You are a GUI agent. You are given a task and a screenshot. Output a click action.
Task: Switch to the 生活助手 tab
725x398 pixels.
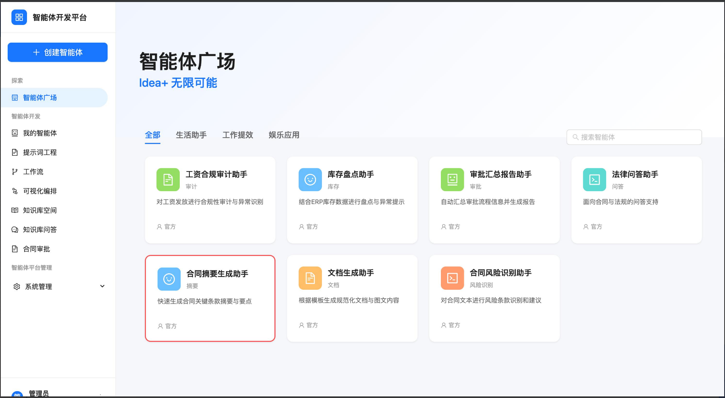191,135
